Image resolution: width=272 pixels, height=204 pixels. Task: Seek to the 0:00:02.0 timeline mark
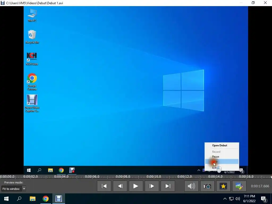31,177
